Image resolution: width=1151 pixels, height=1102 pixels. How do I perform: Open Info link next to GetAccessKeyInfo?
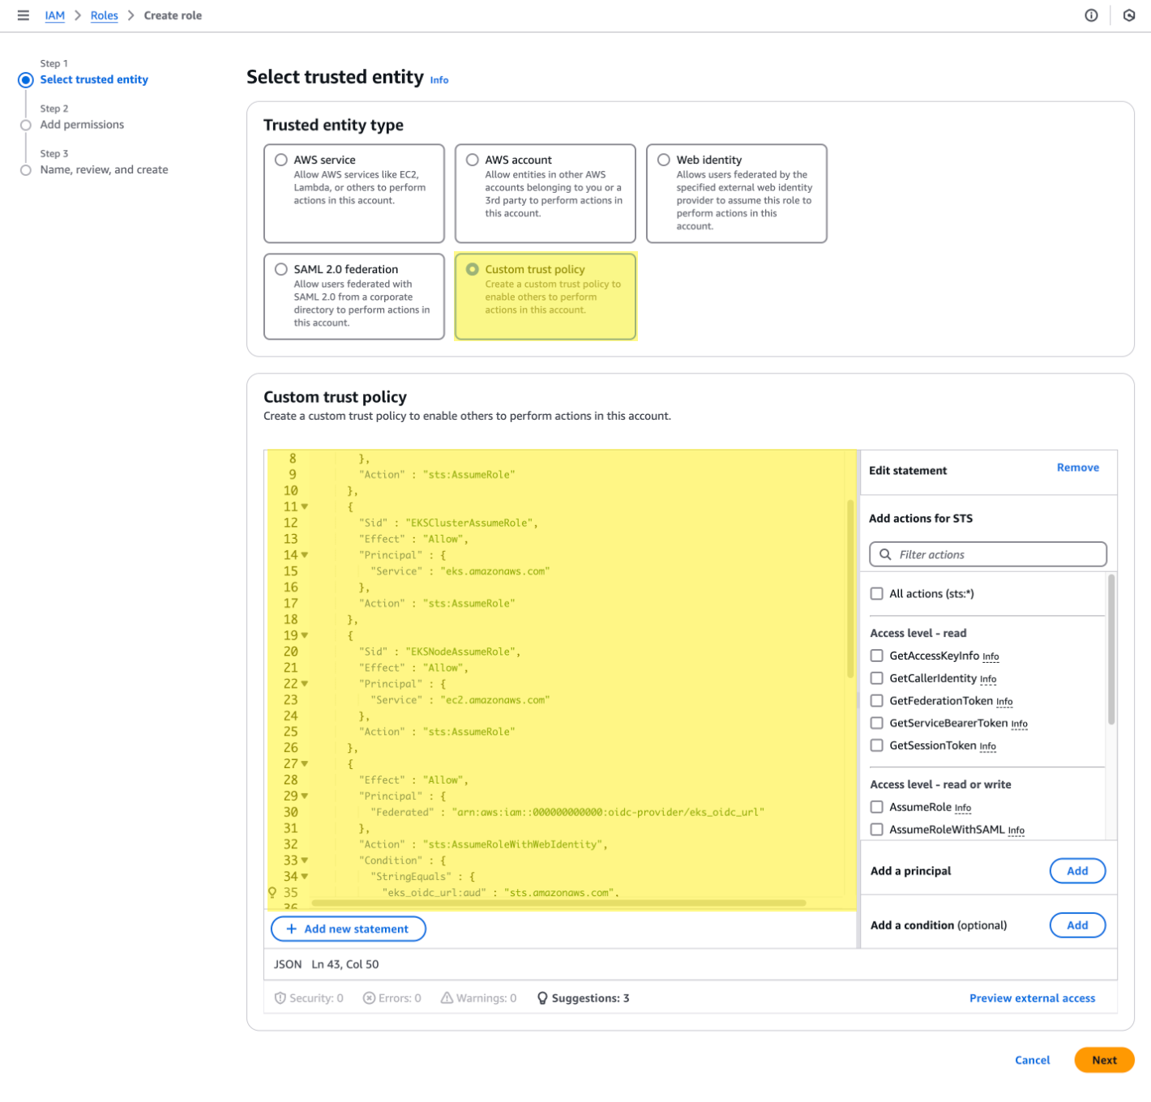pos(991,657)
